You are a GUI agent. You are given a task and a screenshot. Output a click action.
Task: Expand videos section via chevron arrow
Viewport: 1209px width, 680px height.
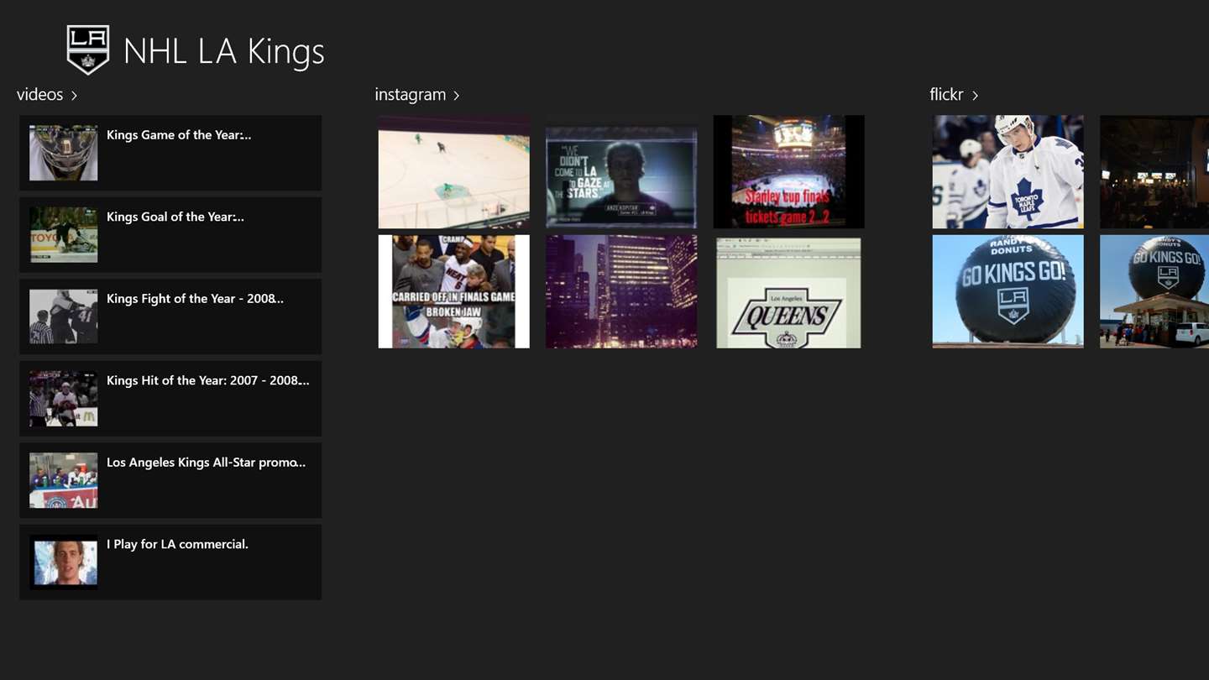(74, 96)
